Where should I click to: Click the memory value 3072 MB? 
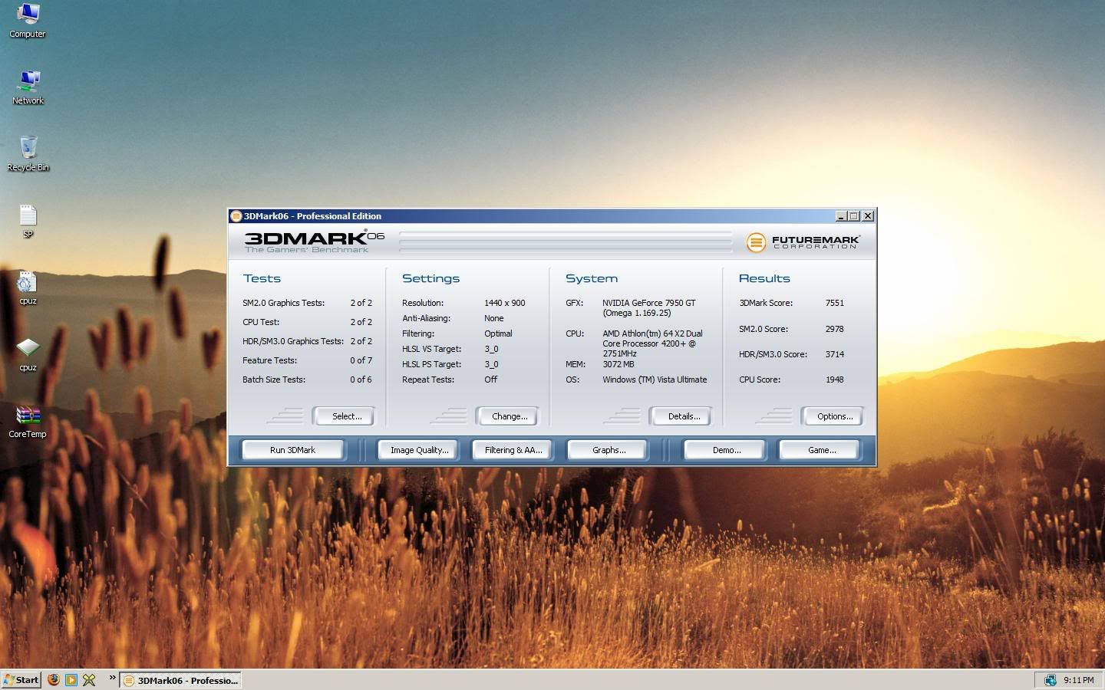coord(618,364)
